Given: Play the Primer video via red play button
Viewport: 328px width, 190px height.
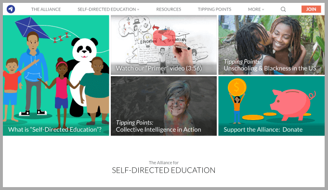Looking at the screenshot, I should click(164, 38).
